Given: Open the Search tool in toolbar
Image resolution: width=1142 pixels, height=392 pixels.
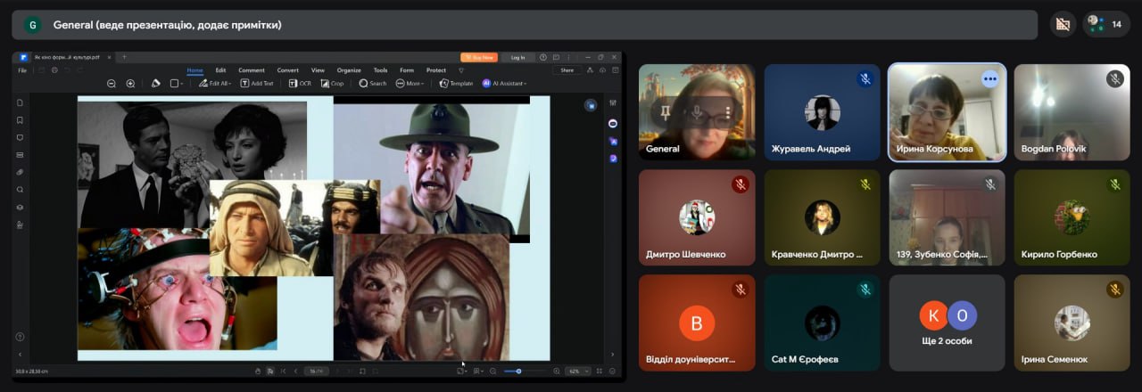Looking at the screenshot, I should [x=373, y=84].
